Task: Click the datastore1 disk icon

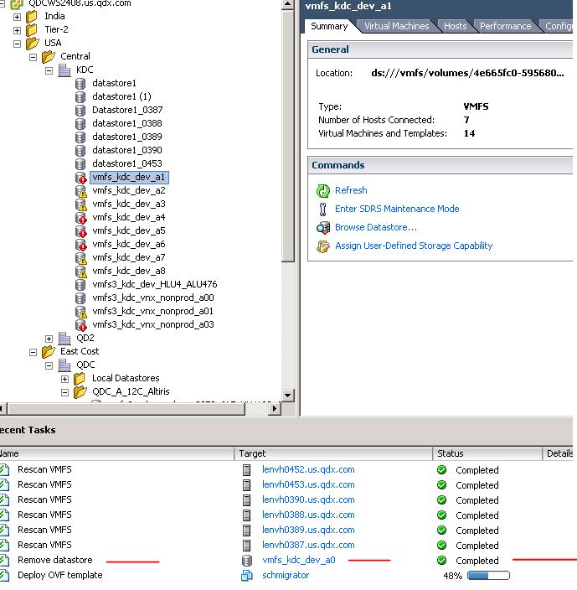Action: [x=80, y=84]
